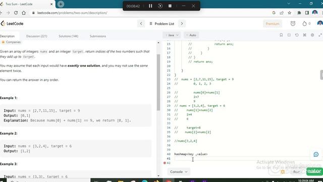The image size is (323, 182).
Task: Open editor keyboard shortcuts icon
Action: (x=304, y=35)
